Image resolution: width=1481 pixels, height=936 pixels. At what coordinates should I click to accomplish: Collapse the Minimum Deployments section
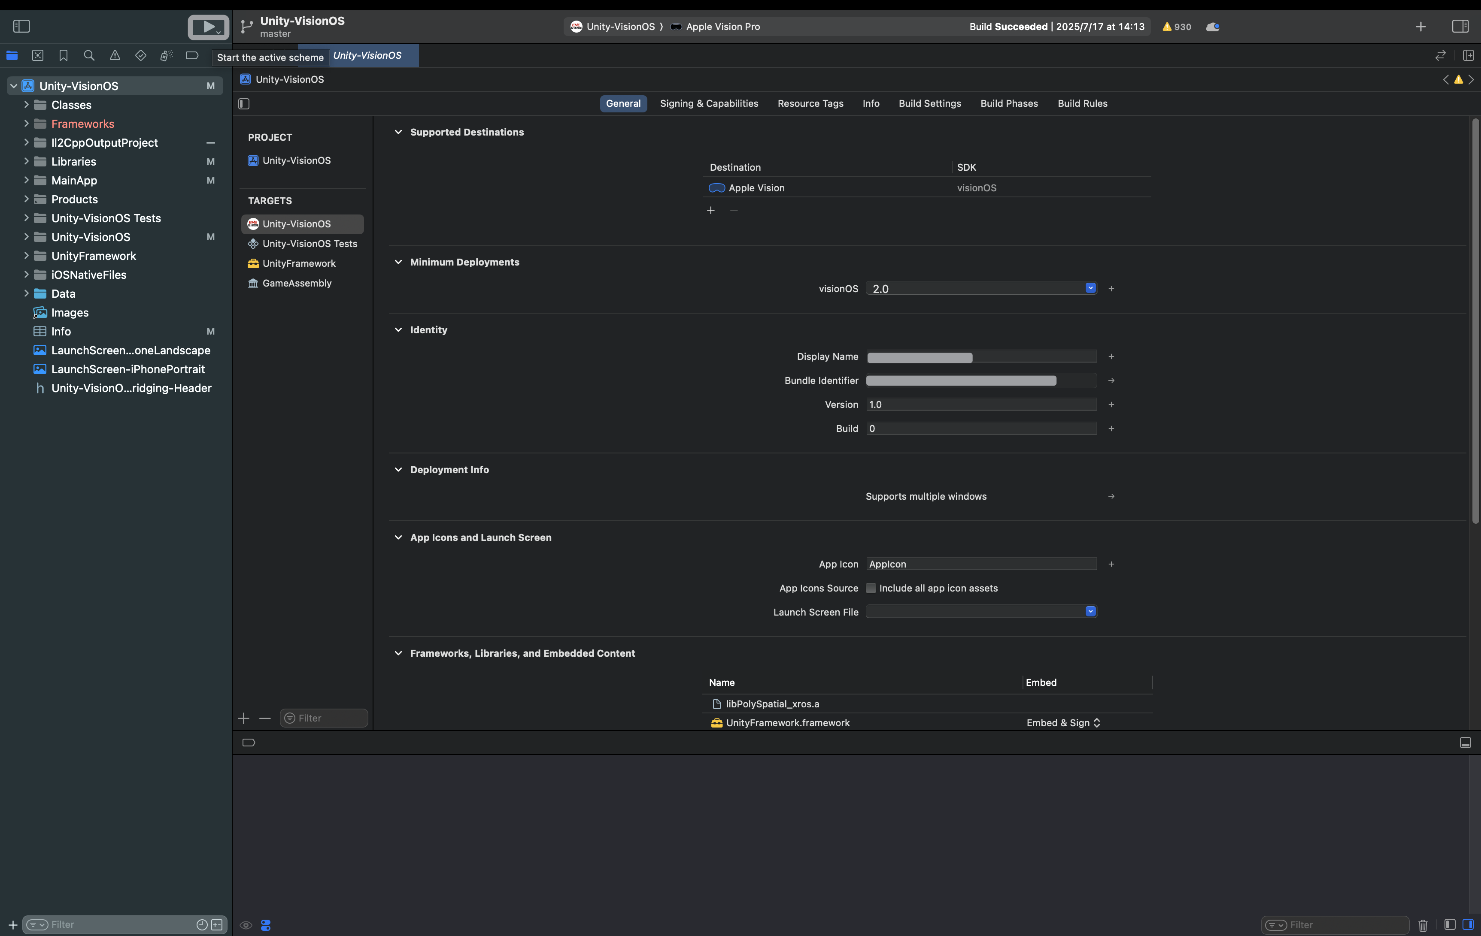pos(398,262)
